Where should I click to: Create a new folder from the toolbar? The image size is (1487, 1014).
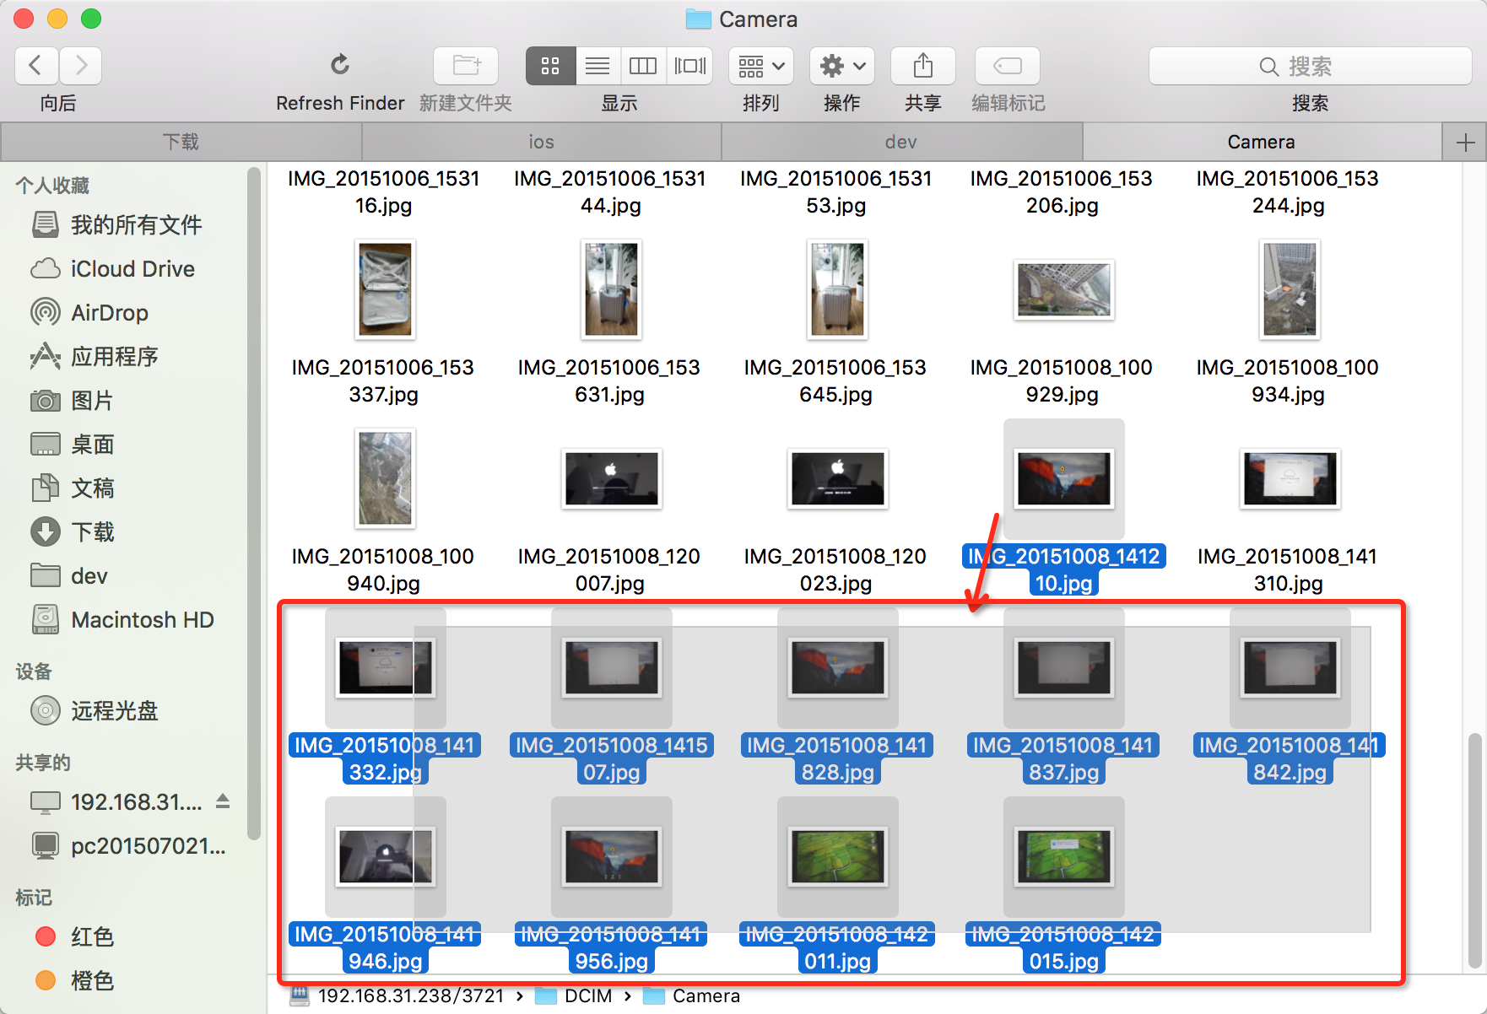pos(466,66)
